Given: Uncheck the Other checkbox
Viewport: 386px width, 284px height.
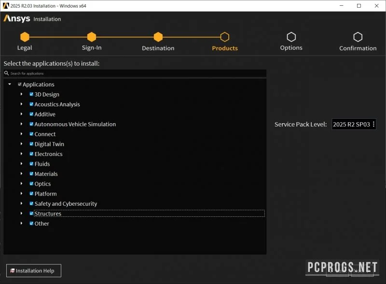Looking at the screenshot, I should (x=31, y=223).
